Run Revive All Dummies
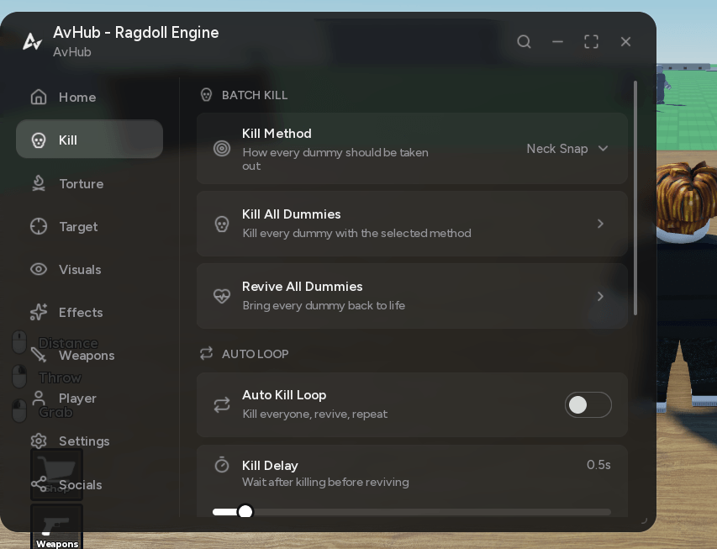The width and height of the screenshot is (717, 549). pyautogui.click(x=412, y=296)
